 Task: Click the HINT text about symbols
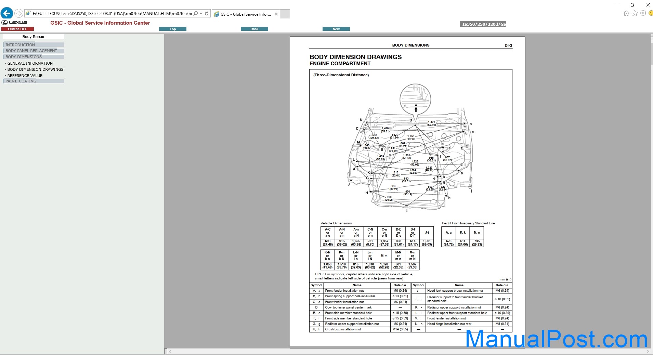364,276
